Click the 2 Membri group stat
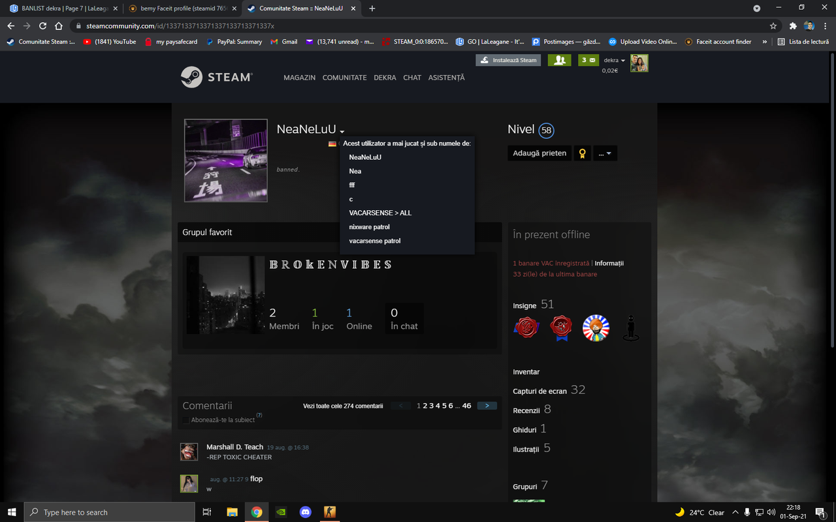The height and width of the screenshot is (522, 836). pos(284,318)
